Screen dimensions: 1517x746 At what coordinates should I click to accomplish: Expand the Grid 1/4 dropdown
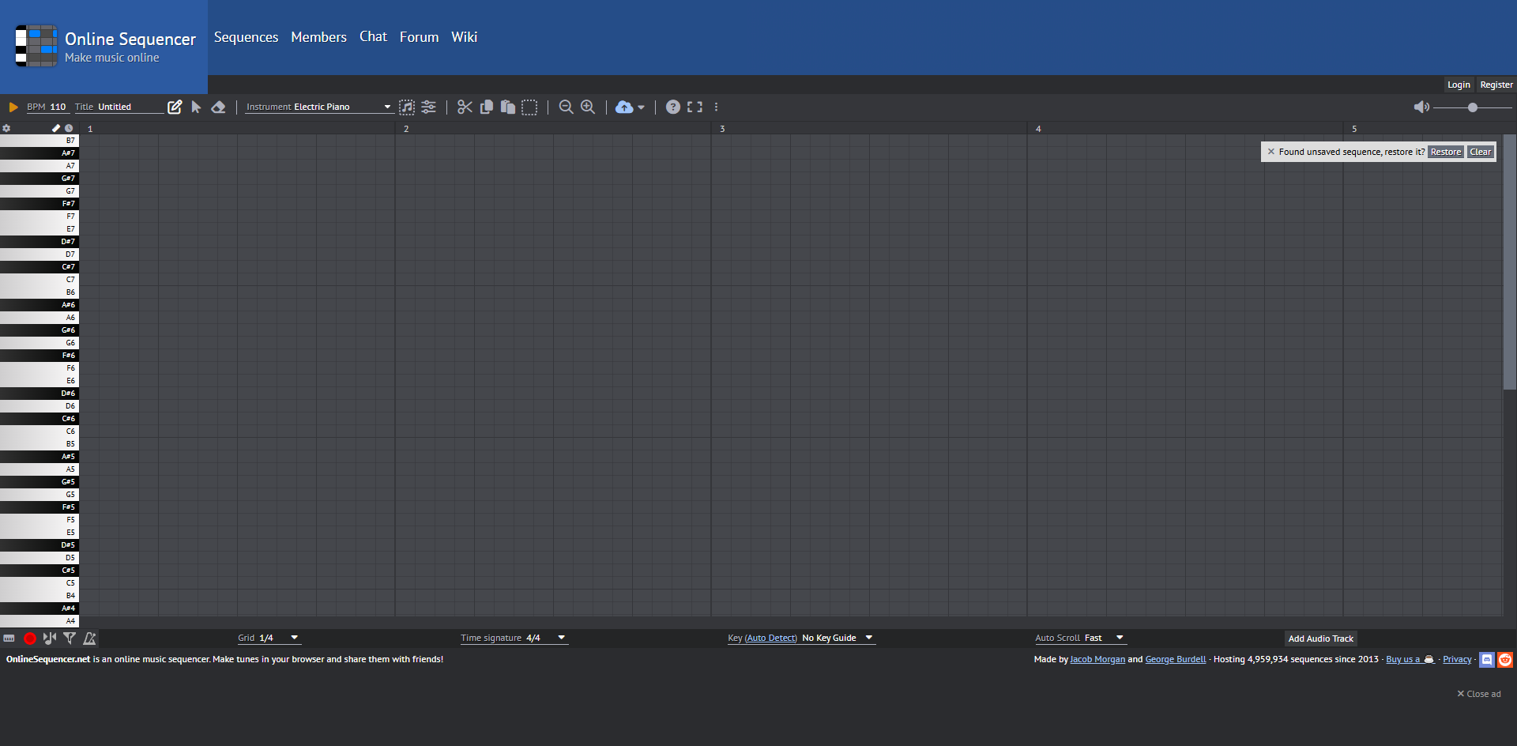(x=269, y=639)
